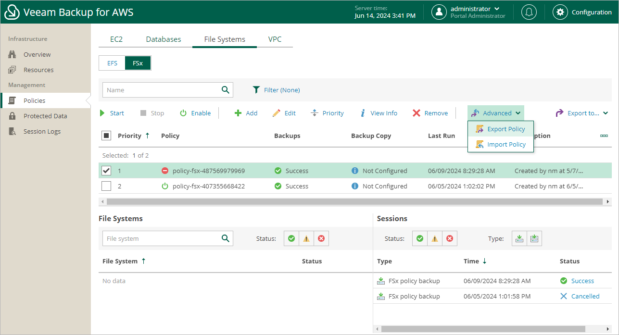619x335 pixels.
Task: Switch to the EFS button
Action: click(x=112, y=63)
